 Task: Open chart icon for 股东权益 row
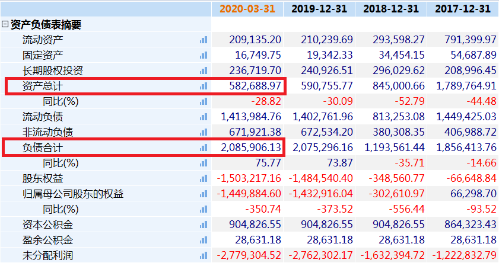(204, 178)
